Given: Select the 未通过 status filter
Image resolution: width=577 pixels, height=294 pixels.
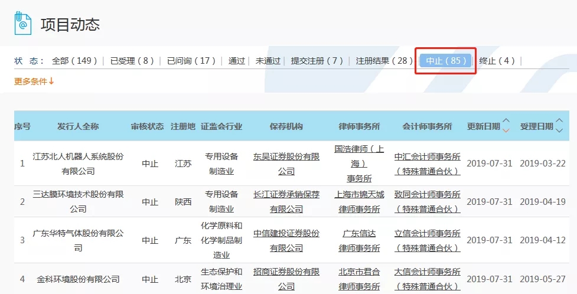Looking at the screenshot, I should coord(268,61).
